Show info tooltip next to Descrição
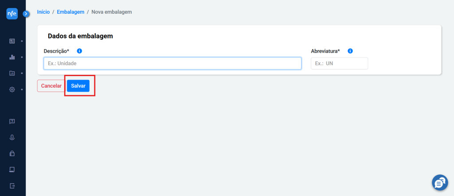Image resolution: width=454 pixels, height=196 pixels. (79, 51)
